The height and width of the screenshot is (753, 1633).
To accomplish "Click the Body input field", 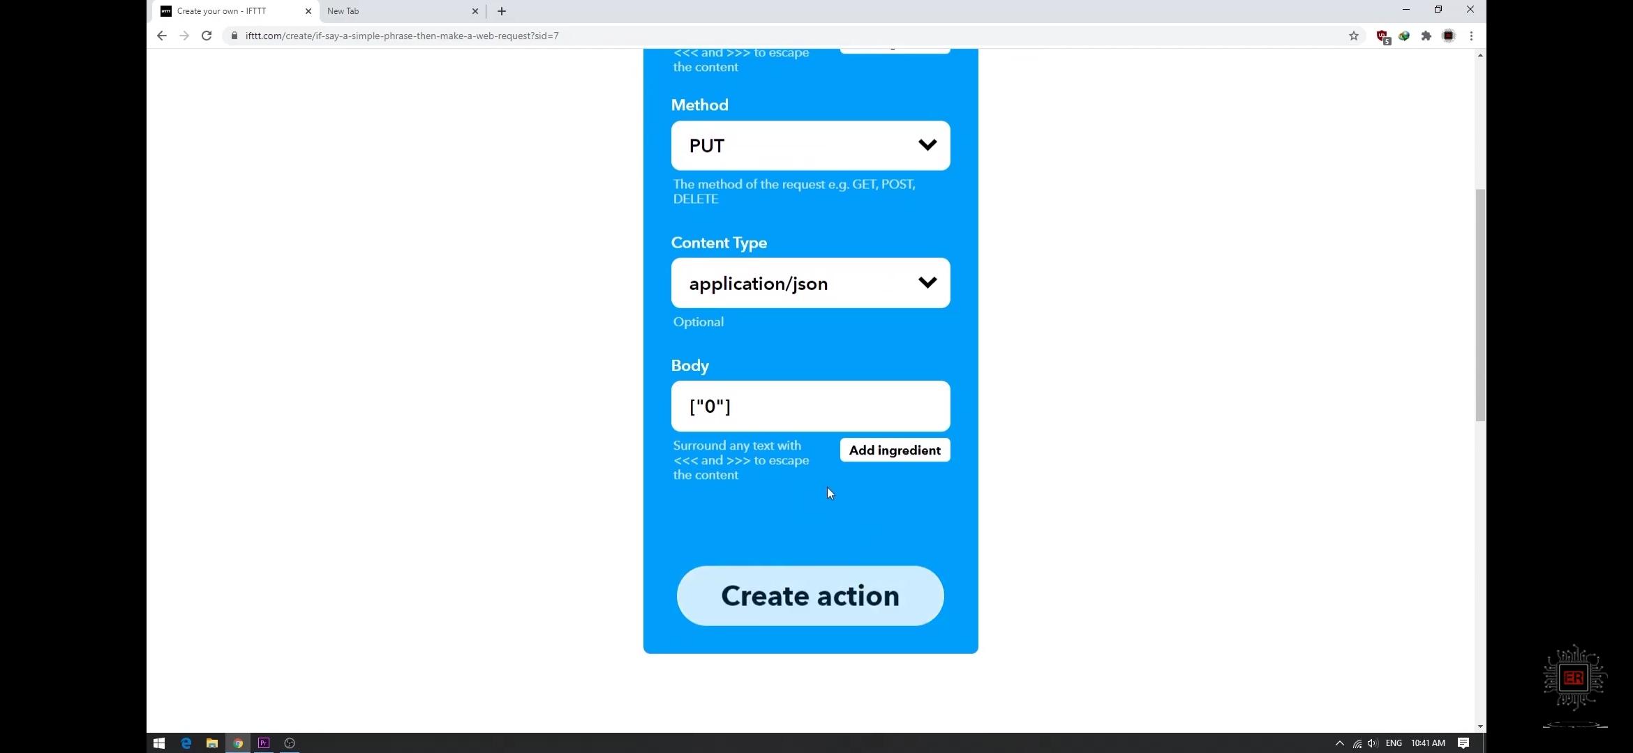I will click(x=810, y=406).
